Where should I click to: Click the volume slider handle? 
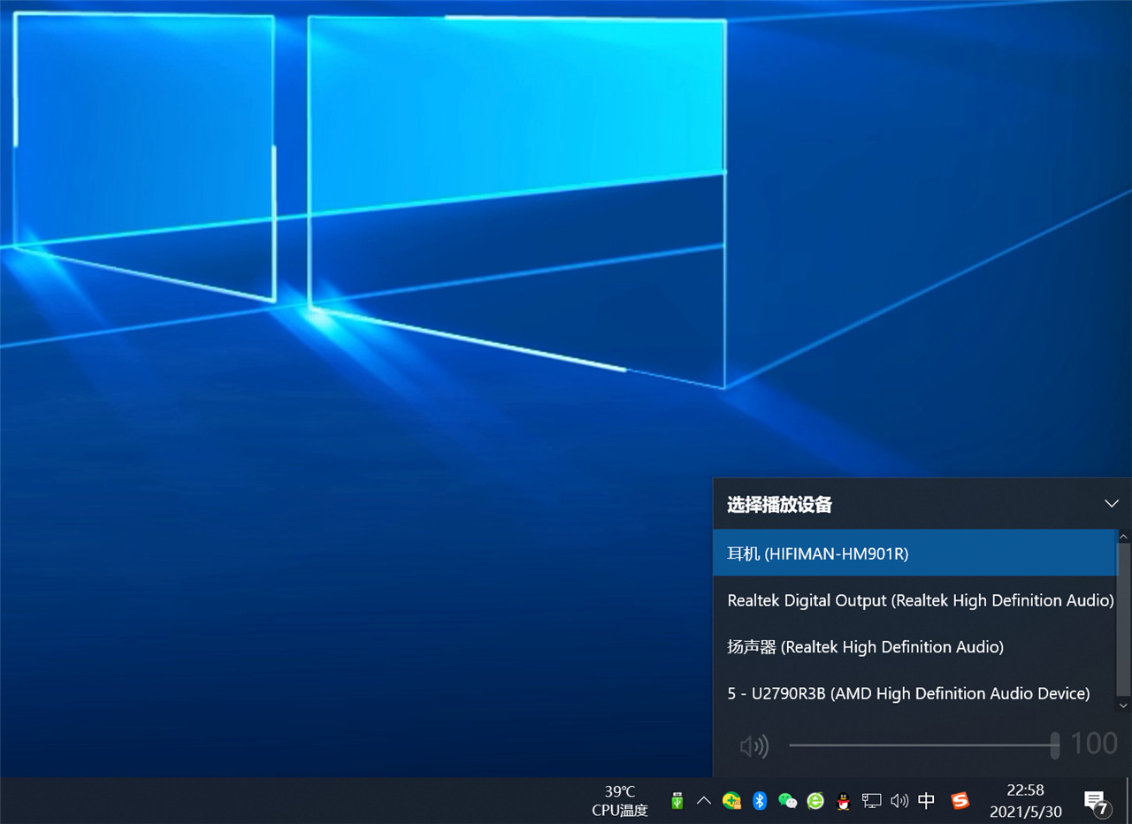tap(1054, 745)
